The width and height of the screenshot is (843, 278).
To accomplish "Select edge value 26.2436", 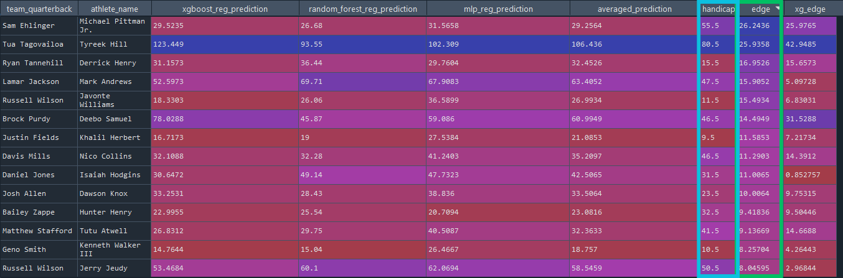I will [760, 26].
